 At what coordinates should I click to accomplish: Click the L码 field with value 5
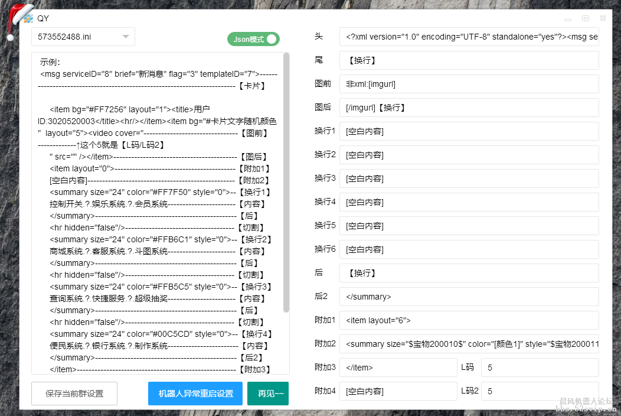540,367
